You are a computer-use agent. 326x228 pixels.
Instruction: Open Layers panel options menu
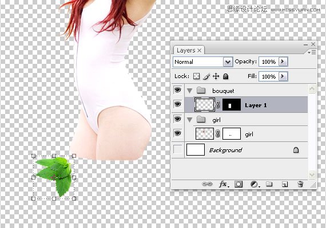coord(312,52)
